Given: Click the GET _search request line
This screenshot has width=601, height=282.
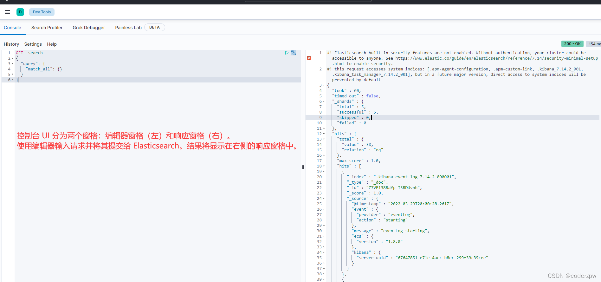Looking at the screenshot, I should pyautogui.click(x=29, y=53).
